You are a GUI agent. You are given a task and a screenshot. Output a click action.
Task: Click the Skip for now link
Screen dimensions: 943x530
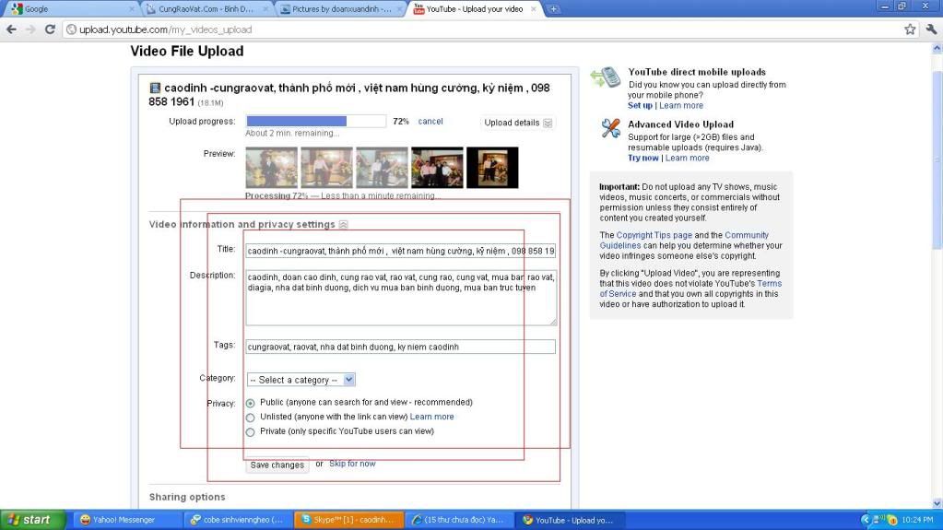[352, 464]
